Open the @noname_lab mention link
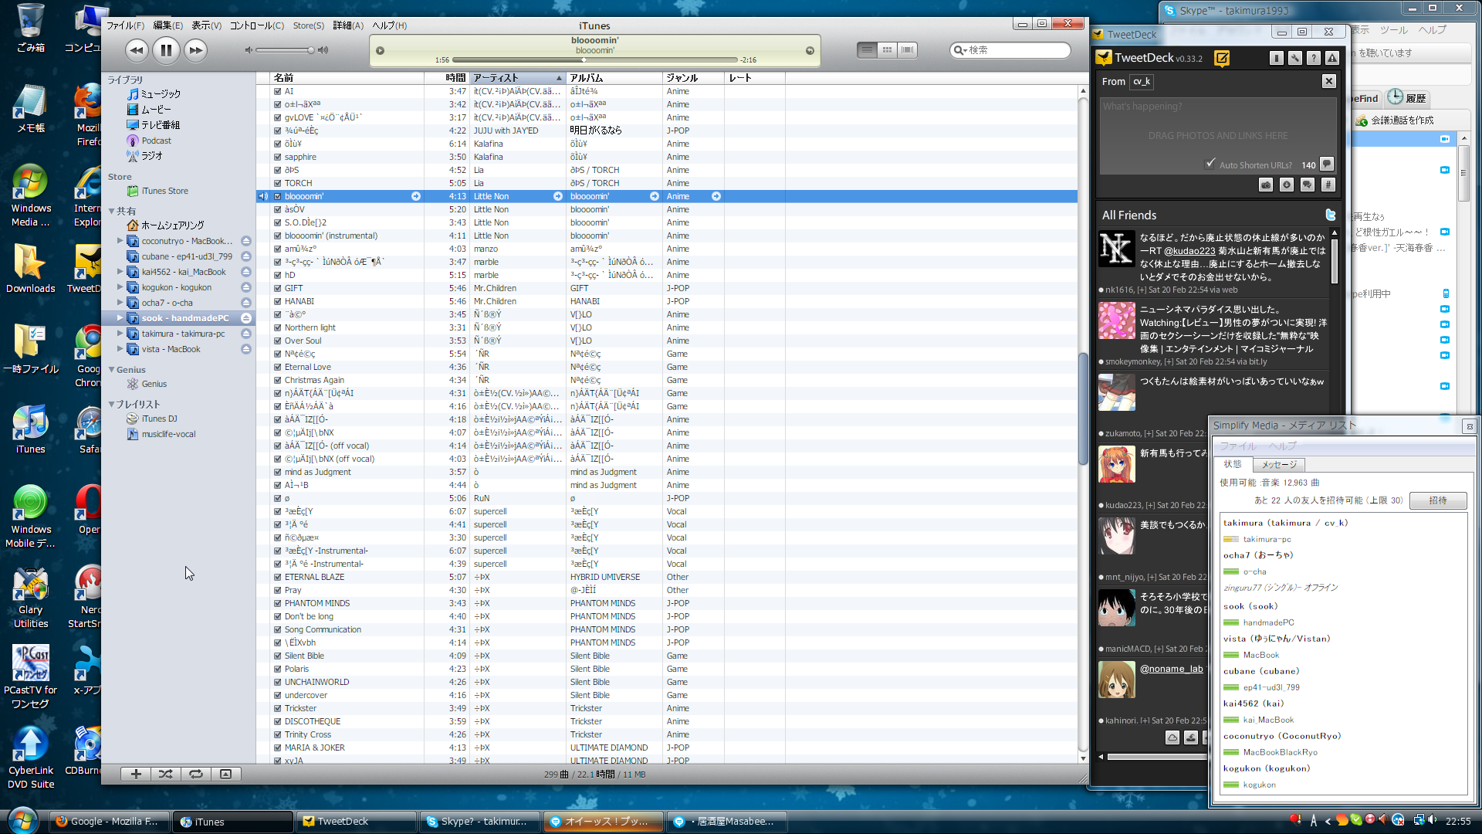Screen dimensions: 1482x834 (1171, 669)
